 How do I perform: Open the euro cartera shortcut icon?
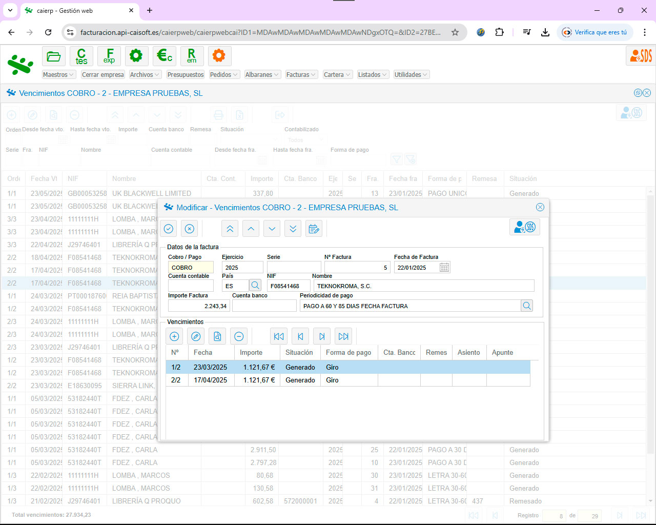click(x=165, y=56)
